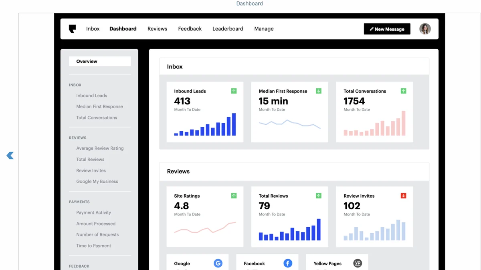Open Google My Business in sidebar
The width and height of the screenshot is (481, 270).
click(x=97, y=181)
